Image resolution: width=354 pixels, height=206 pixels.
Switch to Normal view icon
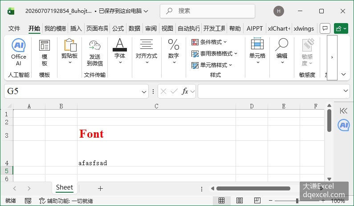(221, 200)
